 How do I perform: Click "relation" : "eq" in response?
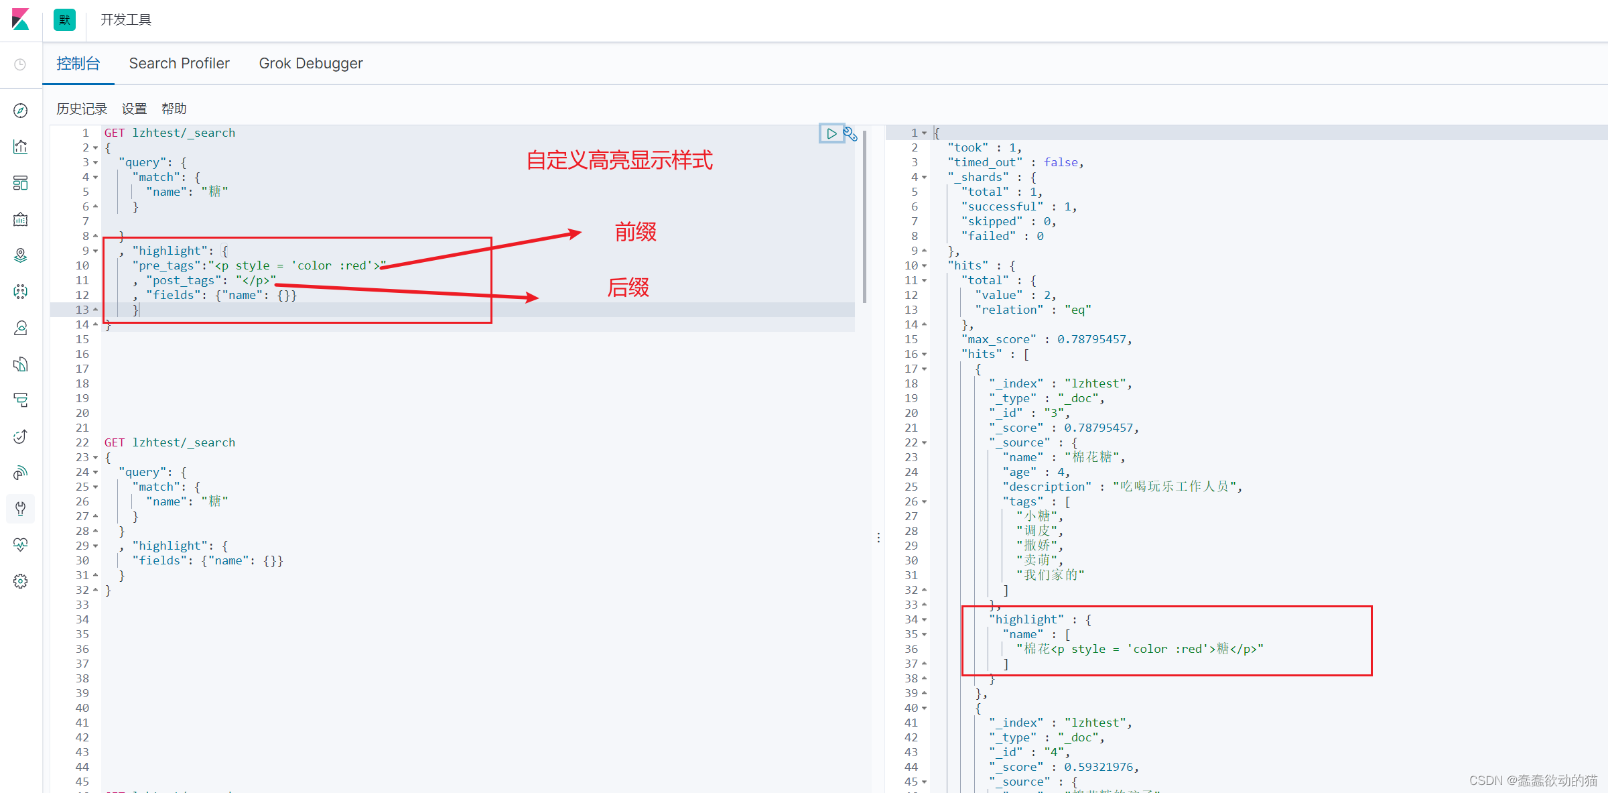[1033, 310]
